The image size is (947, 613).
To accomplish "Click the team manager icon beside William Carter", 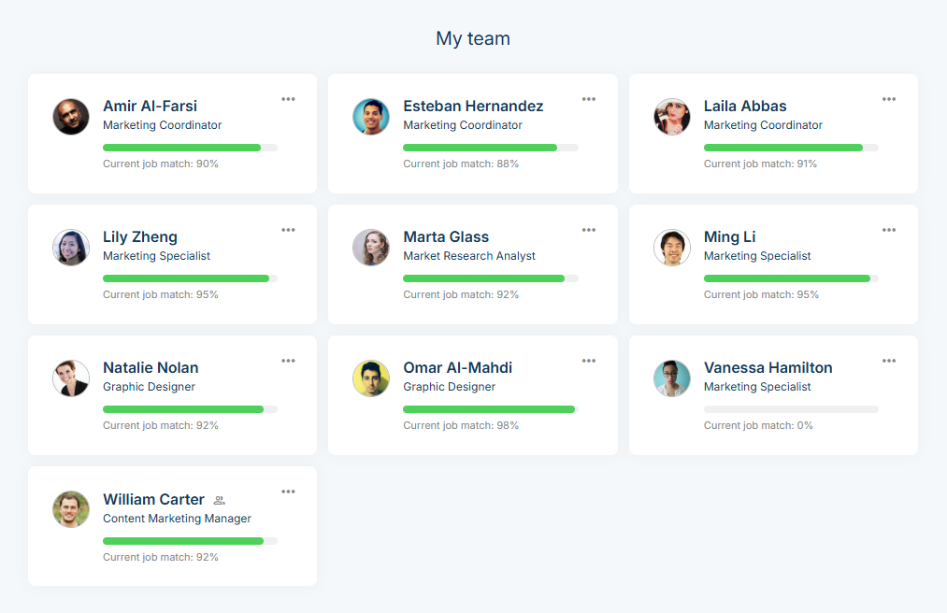I will (x=220, y=501).
